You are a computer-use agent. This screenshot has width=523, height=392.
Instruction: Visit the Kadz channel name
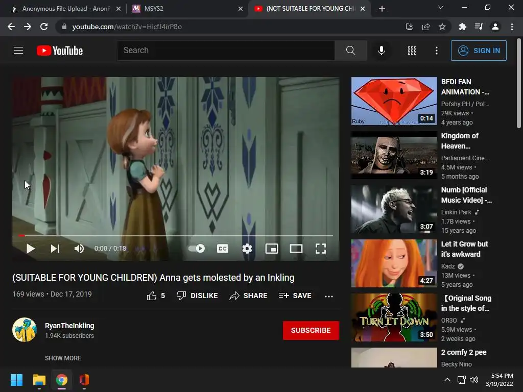click(448, 266)
